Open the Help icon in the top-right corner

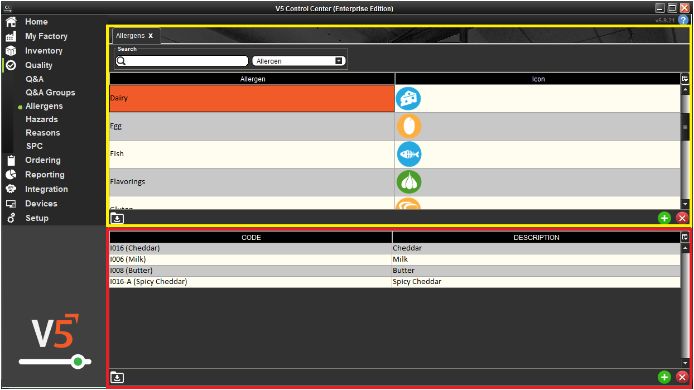point(683,20)
